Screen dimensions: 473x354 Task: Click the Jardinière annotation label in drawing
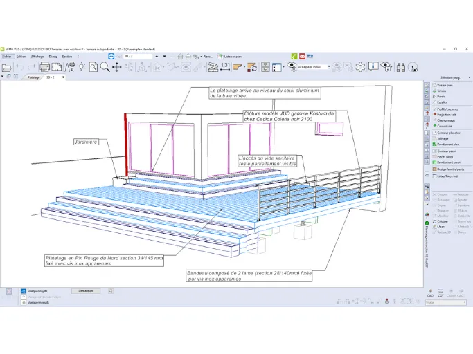click(x=86, y=142)
